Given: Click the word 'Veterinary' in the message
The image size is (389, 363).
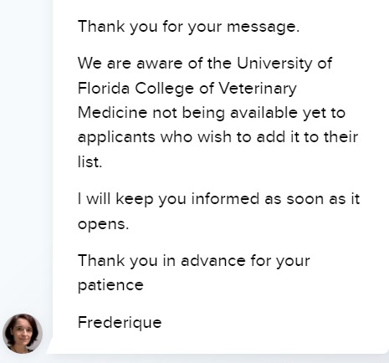Looking at the screenshot, I should point(257,89).
